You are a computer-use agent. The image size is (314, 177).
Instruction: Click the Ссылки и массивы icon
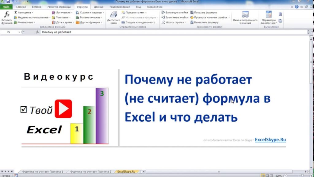tap(77, 12)
